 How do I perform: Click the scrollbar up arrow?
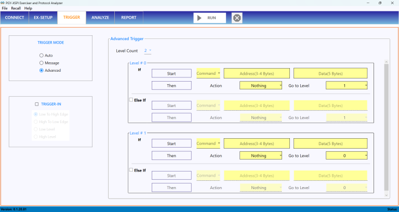pos(387,62)
